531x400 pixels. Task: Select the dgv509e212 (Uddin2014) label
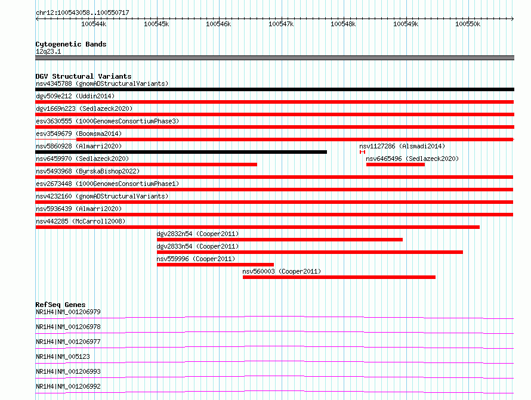pos(75,96)
